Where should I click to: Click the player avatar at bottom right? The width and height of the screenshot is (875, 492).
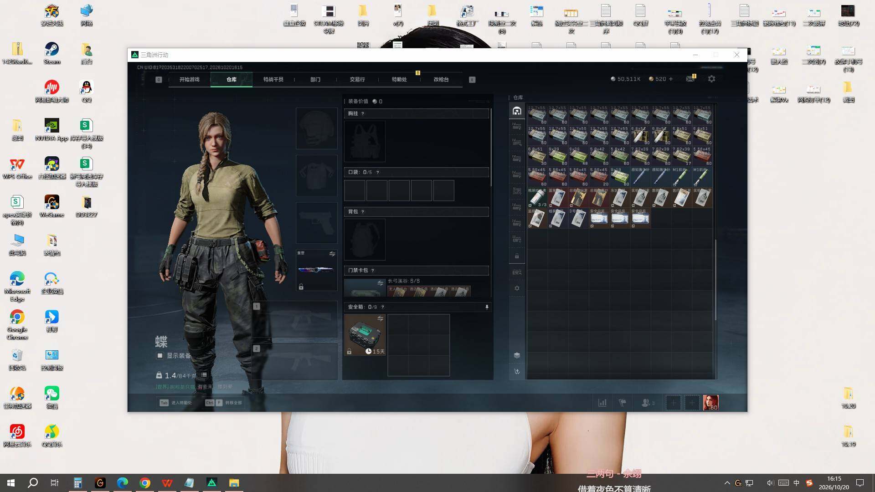coord(710,403)
